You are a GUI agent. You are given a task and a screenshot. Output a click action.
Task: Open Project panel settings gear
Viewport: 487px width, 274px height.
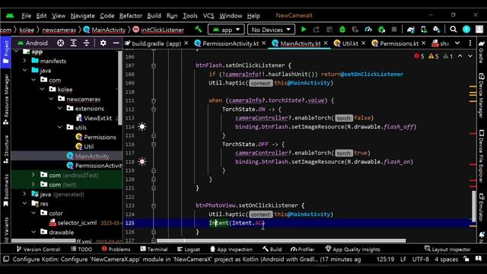point(103,43)
